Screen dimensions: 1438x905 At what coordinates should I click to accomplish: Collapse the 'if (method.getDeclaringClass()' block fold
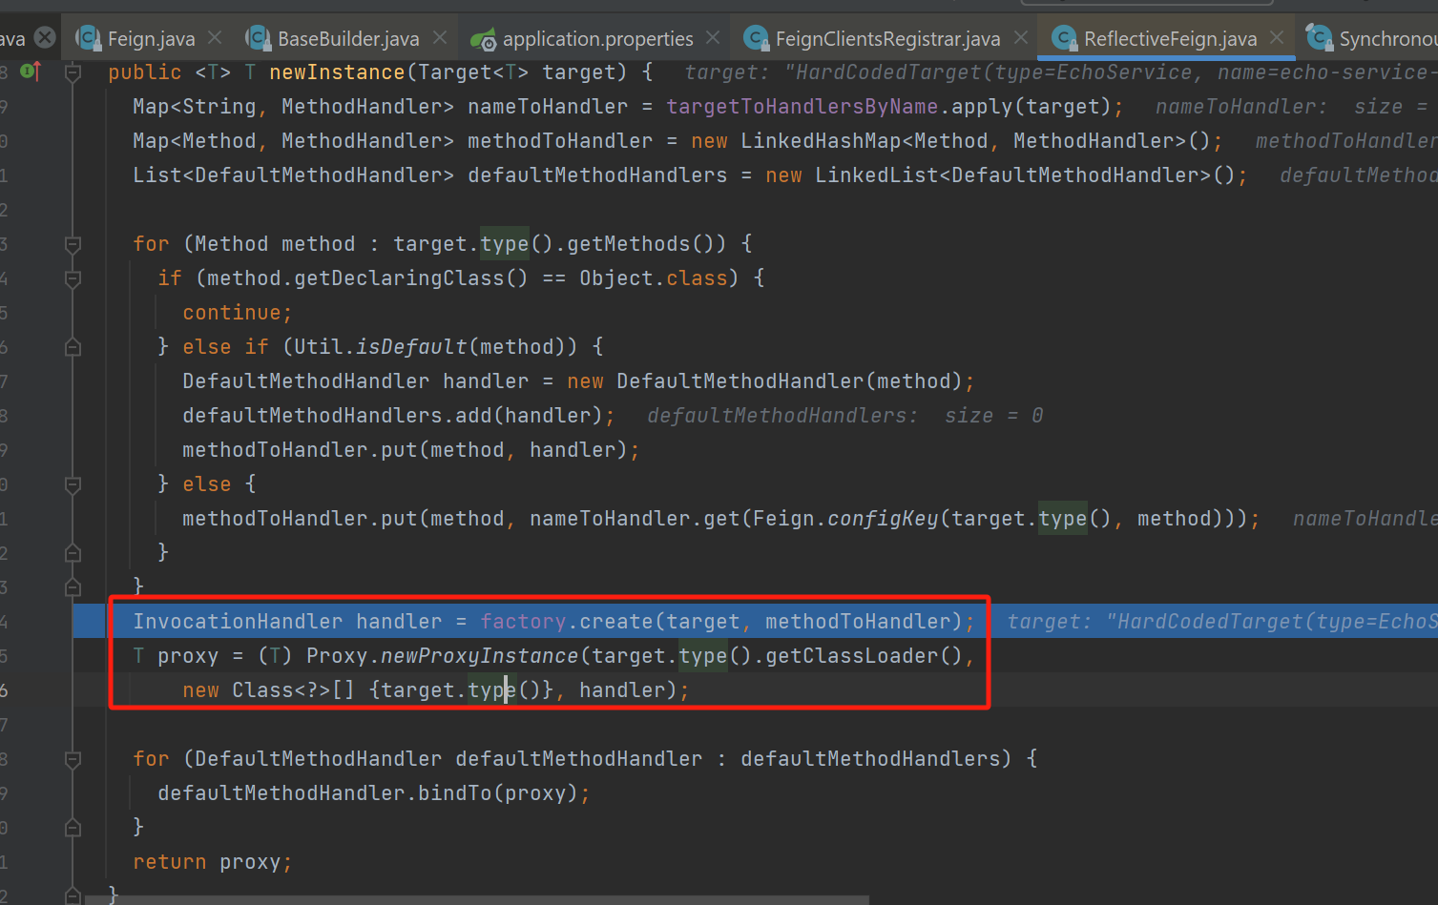click(x=73, y=279)
